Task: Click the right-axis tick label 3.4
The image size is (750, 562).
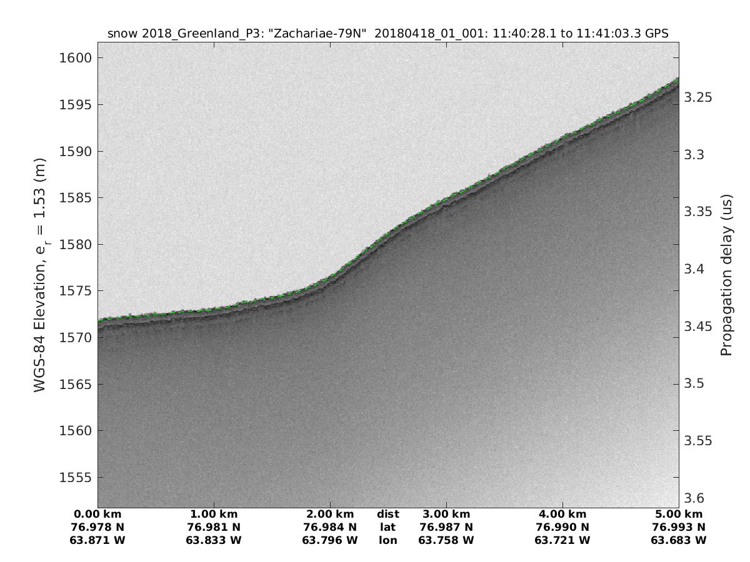Action: (x=694, y=269)
